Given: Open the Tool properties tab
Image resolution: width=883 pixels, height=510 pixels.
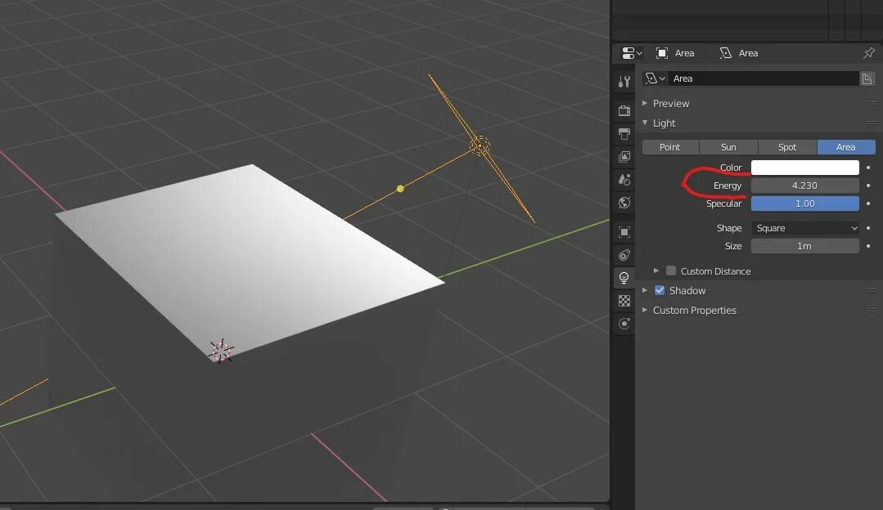Looking at the screenshot, I should coord(624,82).
